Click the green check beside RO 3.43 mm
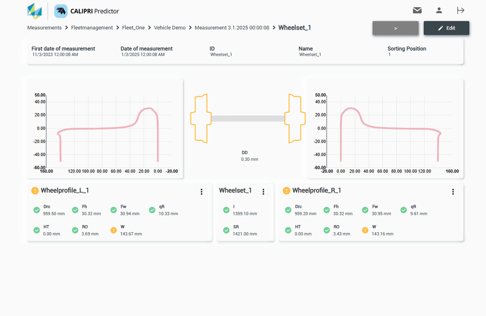Image resolution: width=486 pixels, height=316 pixels. pos(326,230)
